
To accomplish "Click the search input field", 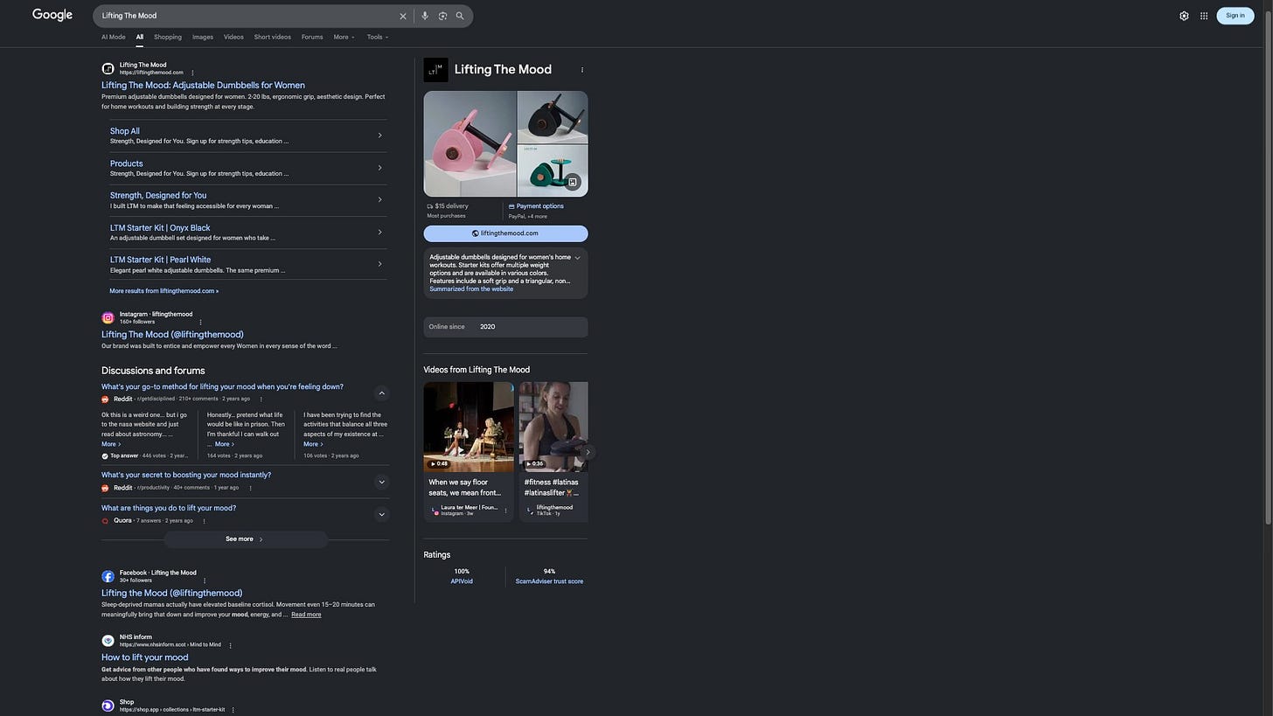I will tap(247, 16).
